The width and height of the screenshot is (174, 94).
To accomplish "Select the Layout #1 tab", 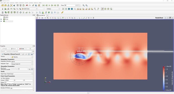I will click(x=41, y=16).
